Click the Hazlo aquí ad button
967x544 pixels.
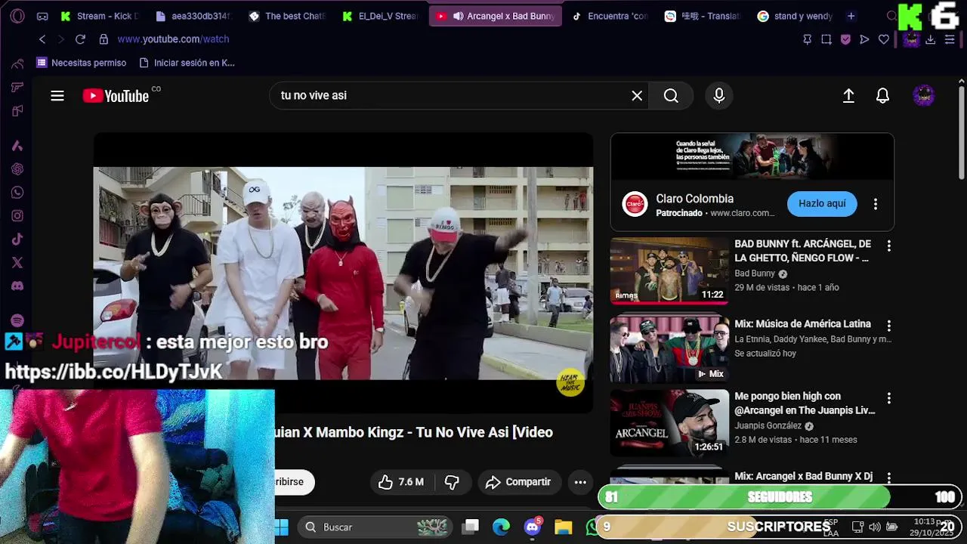tap(822, 204)
